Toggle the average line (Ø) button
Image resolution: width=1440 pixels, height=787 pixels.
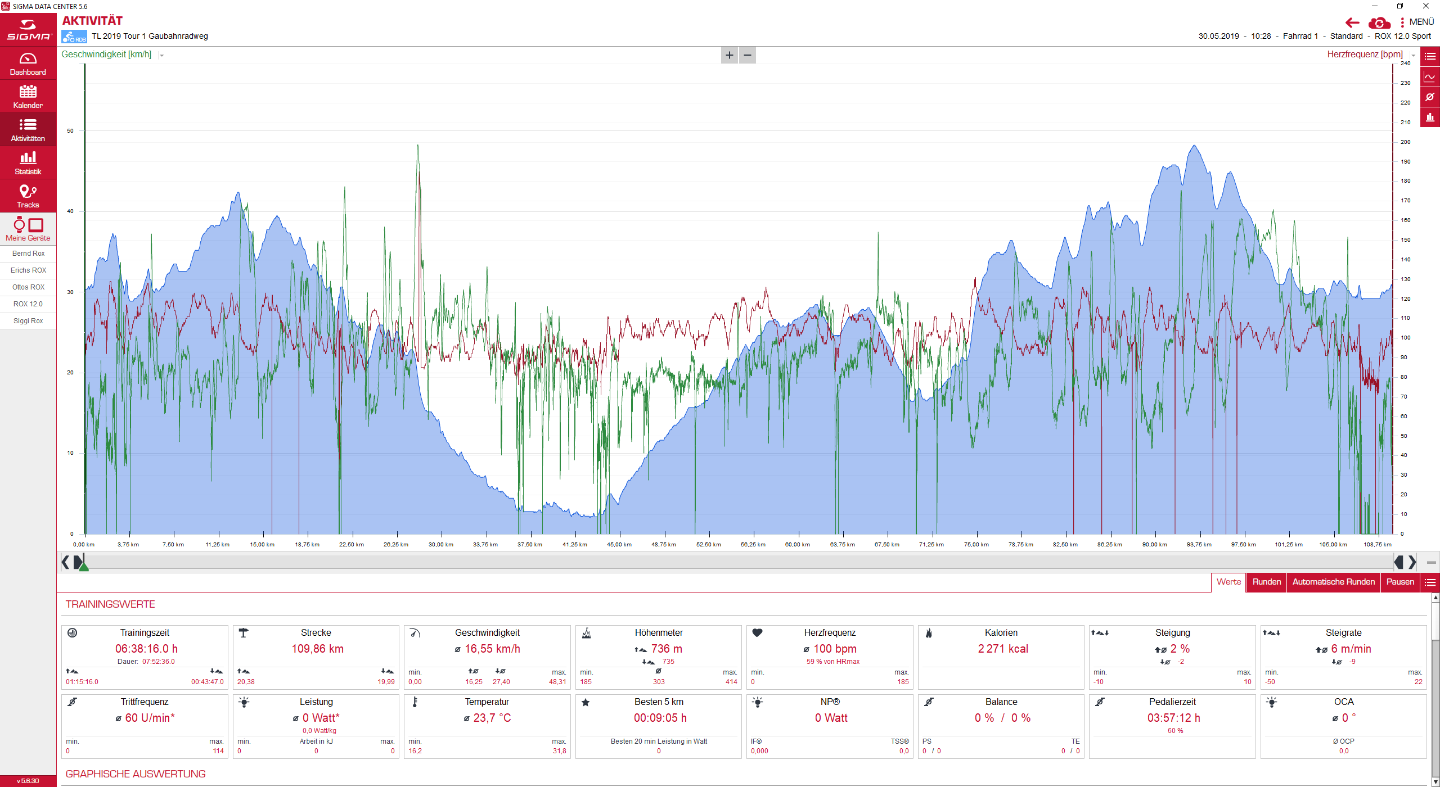click(1430, 97)
